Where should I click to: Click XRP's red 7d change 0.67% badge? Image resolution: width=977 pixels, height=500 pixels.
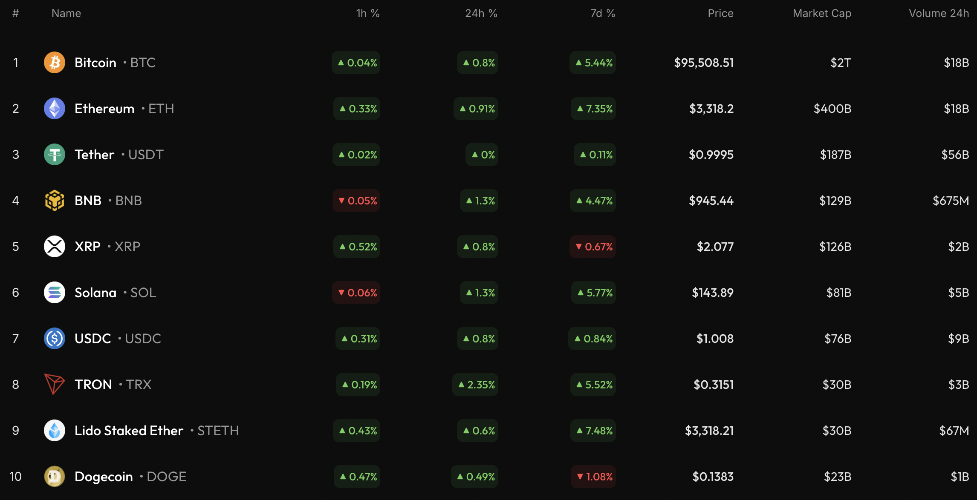pos(593,247)
